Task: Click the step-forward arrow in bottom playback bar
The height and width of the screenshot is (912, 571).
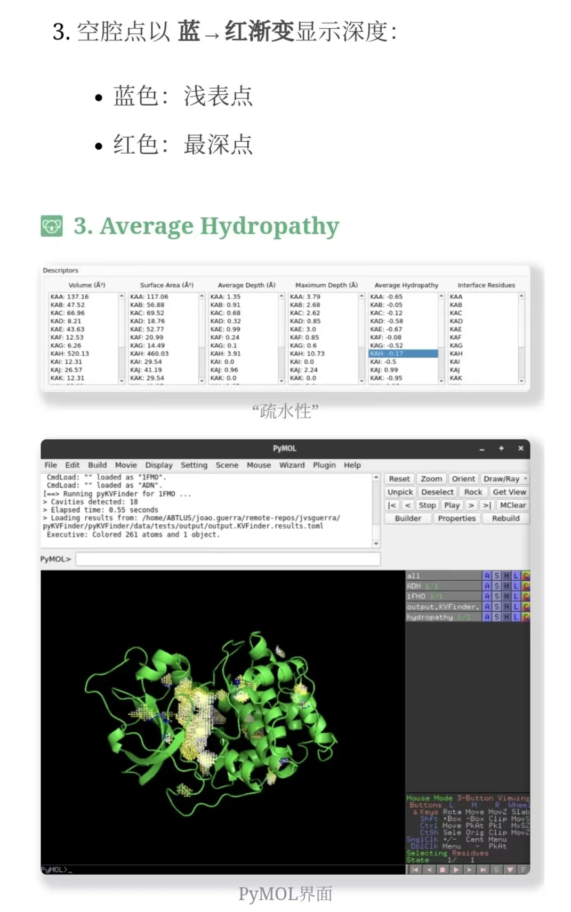Action: click(470, 870)
